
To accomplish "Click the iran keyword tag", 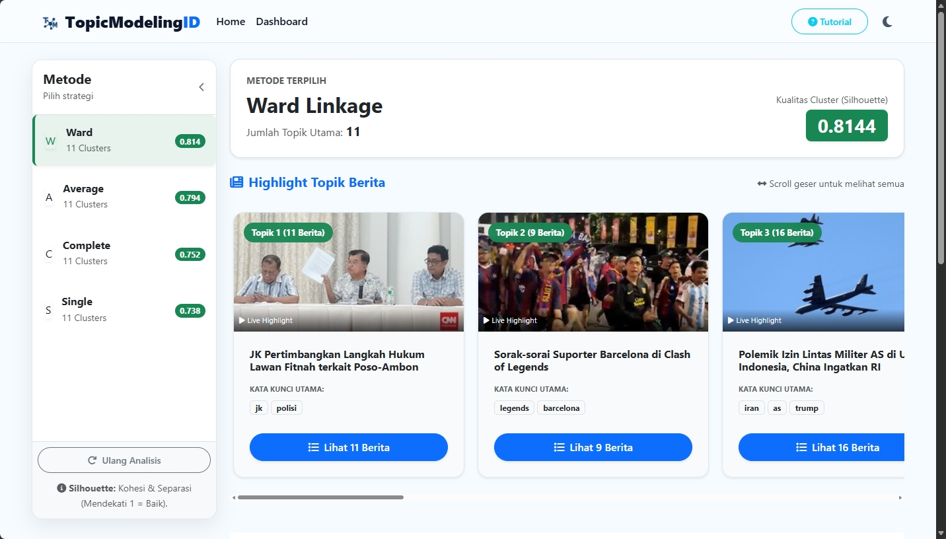I will (752, 408).
